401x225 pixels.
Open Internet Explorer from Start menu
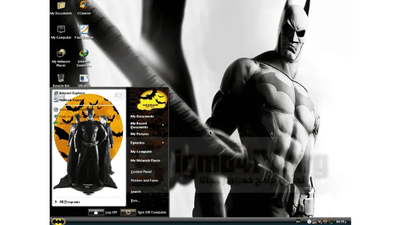point(70,93)
